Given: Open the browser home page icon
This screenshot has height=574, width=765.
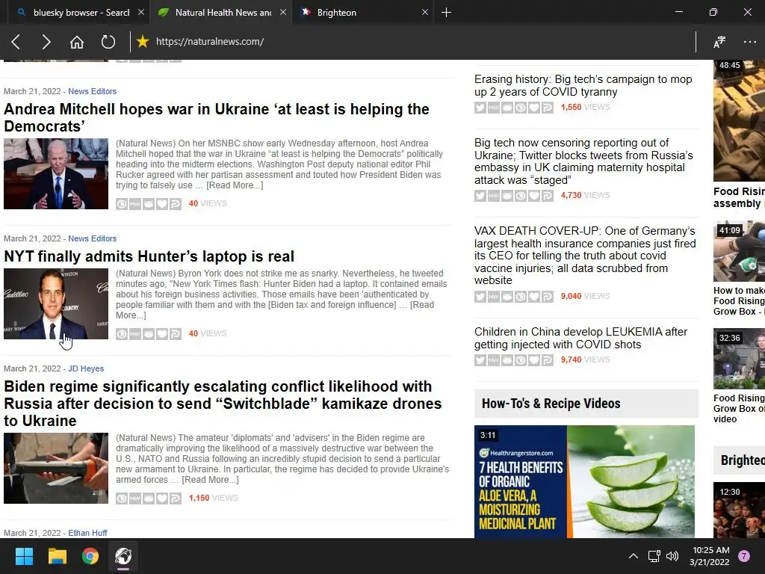Looking at the screenshot, I should pyautogui.click(x=77, y=42).
